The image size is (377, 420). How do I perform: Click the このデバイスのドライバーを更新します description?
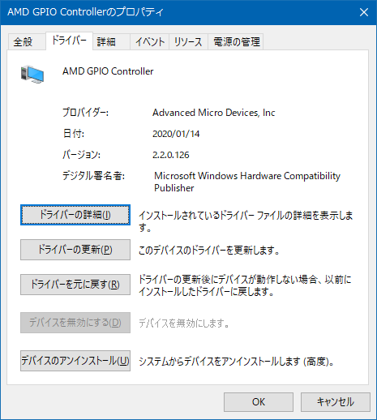[x=209, y=251]
